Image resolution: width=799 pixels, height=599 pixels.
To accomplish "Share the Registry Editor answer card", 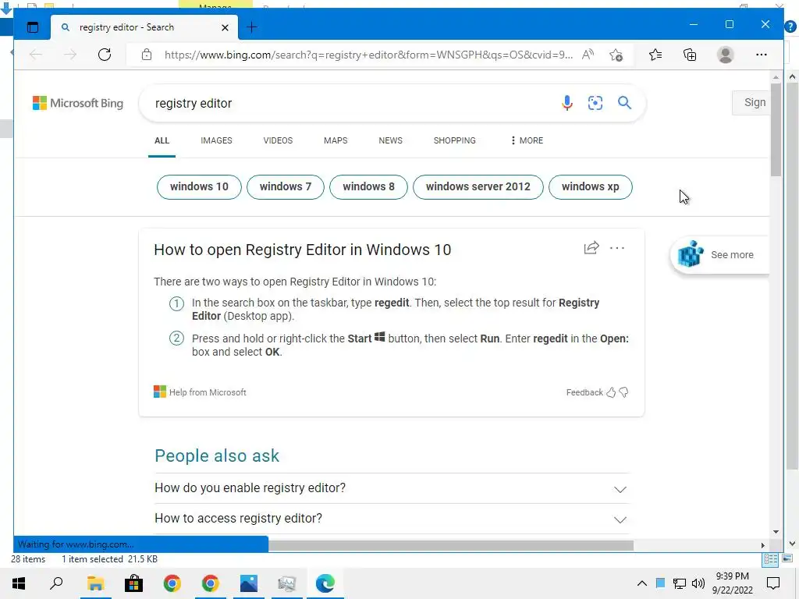I will coord(591,248).
